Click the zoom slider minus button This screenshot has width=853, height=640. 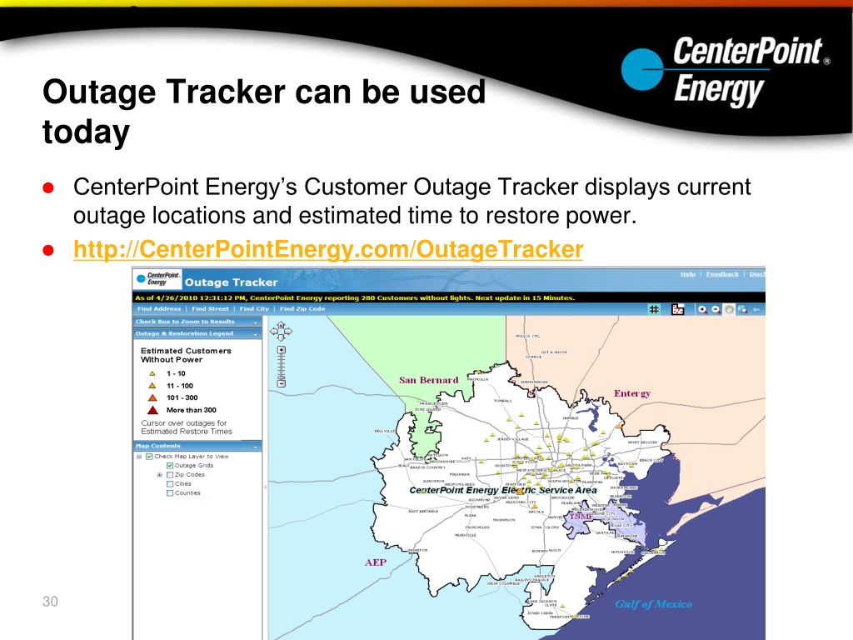[282, 383]
